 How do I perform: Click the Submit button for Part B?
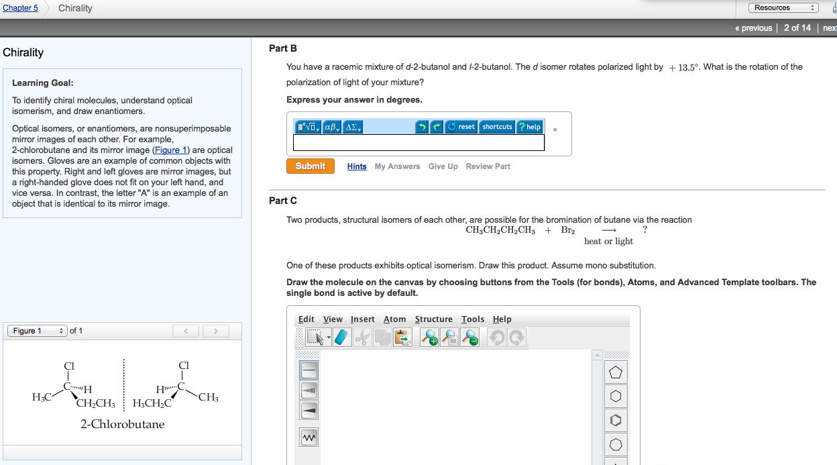310,166
